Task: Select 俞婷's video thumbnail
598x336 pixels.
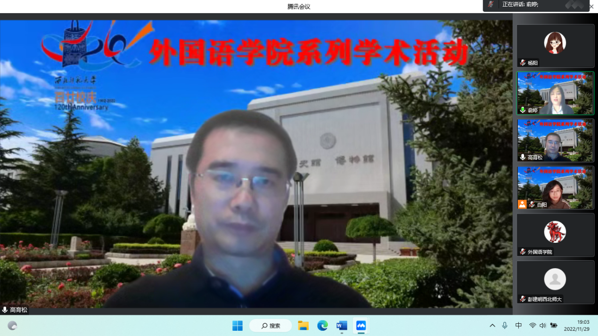Action: [555, 93]
